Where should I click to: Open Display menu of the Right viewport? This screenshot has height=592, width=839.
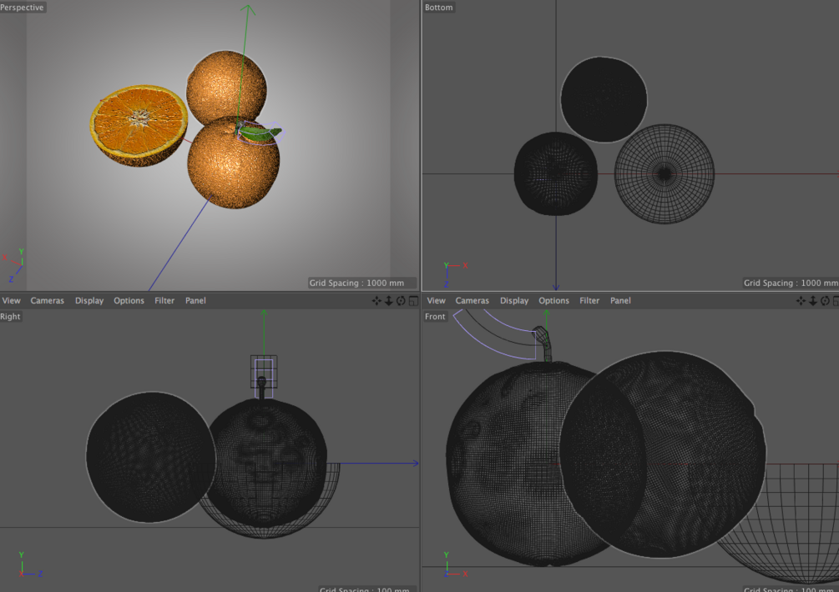point(89,301)
